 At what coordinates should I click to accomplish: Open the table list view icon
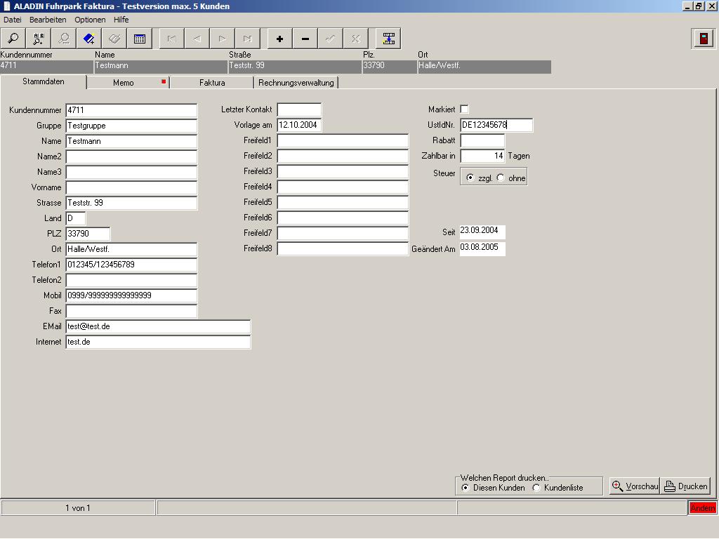point(140,39)
